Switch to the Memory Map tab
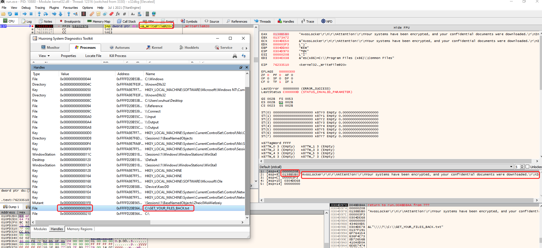 click(99, 22)
